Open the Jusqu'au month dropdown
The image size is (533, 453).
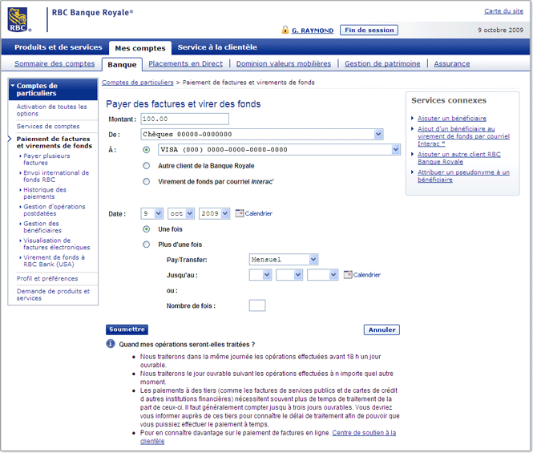tap(289, 275)
